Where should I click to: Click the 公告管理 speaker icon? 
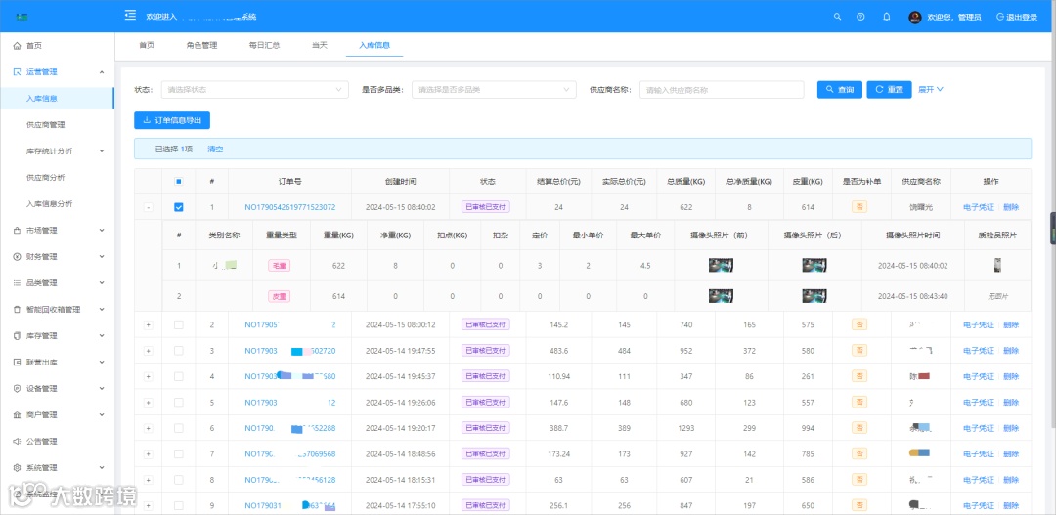point(17,442)
